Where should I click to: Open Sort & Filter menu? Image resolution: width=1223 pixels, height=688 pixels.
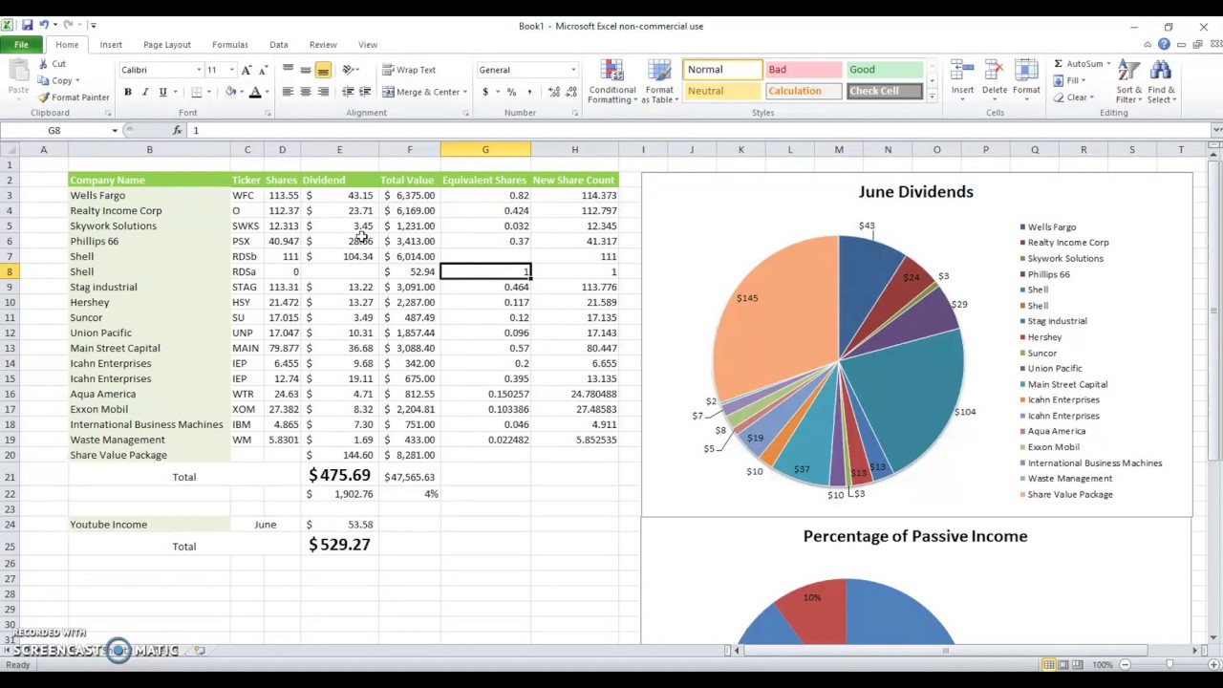tap(1128, 82)
